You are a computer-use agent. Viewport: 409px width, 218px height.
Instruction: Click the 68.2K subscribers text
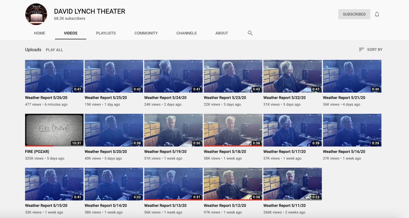(70, 19)
